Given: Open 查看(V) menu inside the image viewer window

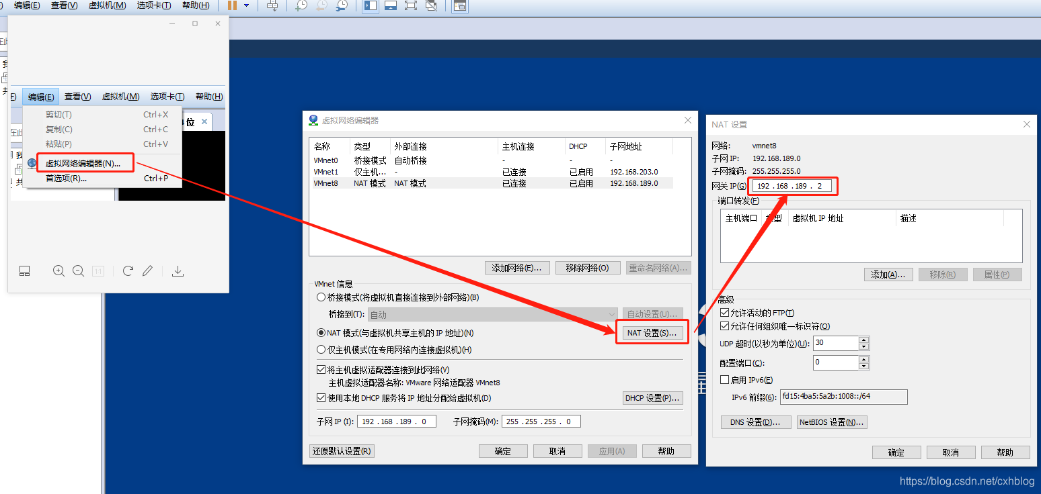Looking at the screenshot, I should [x=77, y=97].
